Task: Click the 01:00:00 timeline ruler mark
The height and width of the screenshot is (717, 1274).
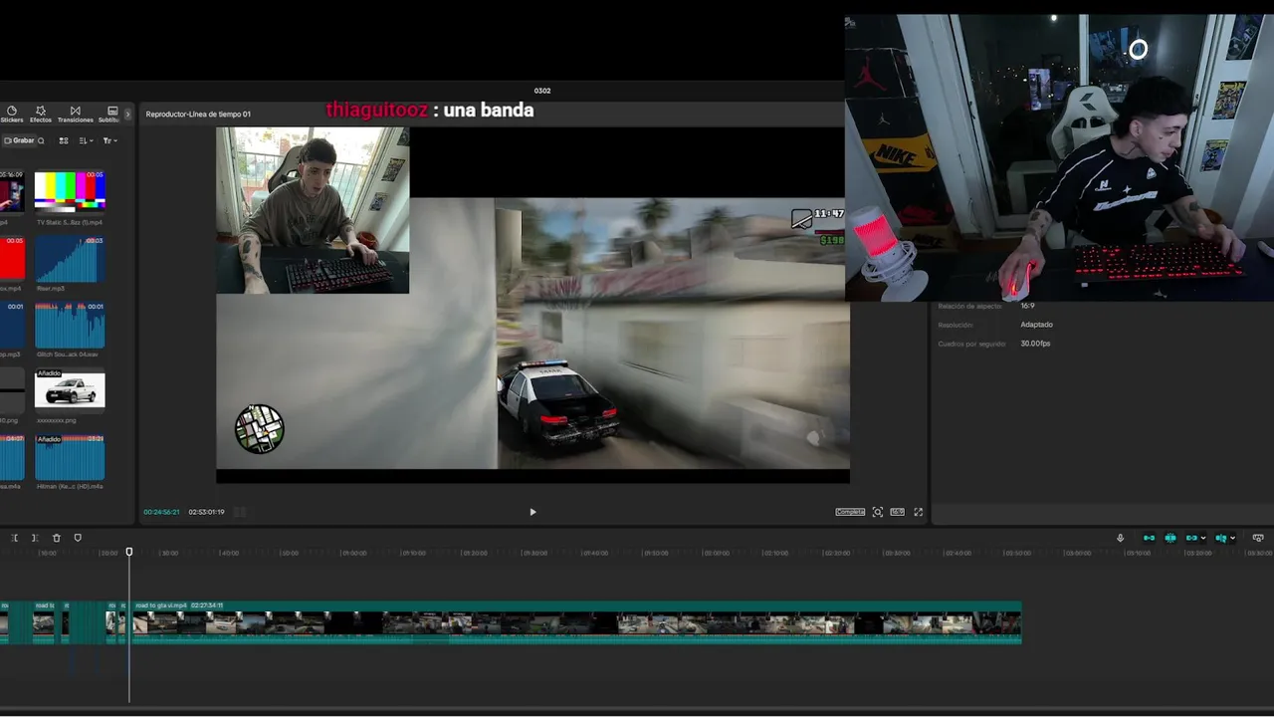Action: pyautogui.click(x=355, y=553)
